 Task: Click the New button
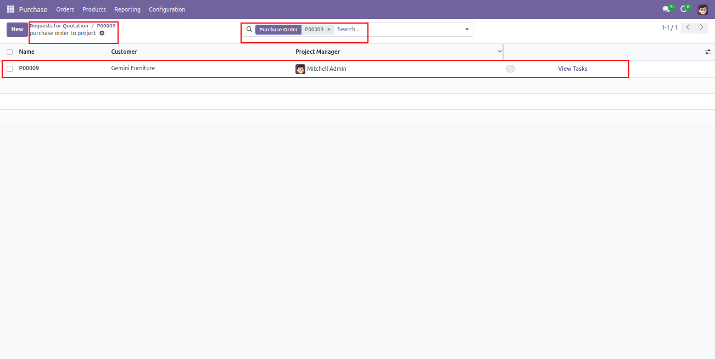coord(17,30)
